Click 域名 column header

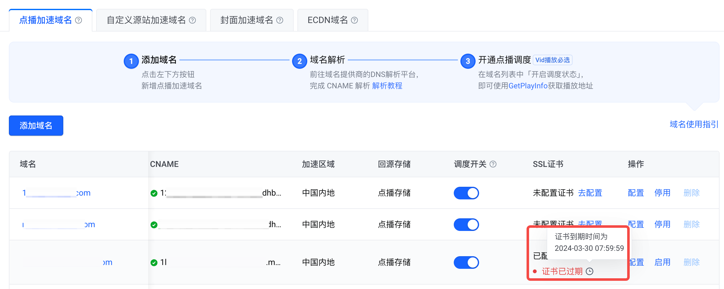(28, 164)
